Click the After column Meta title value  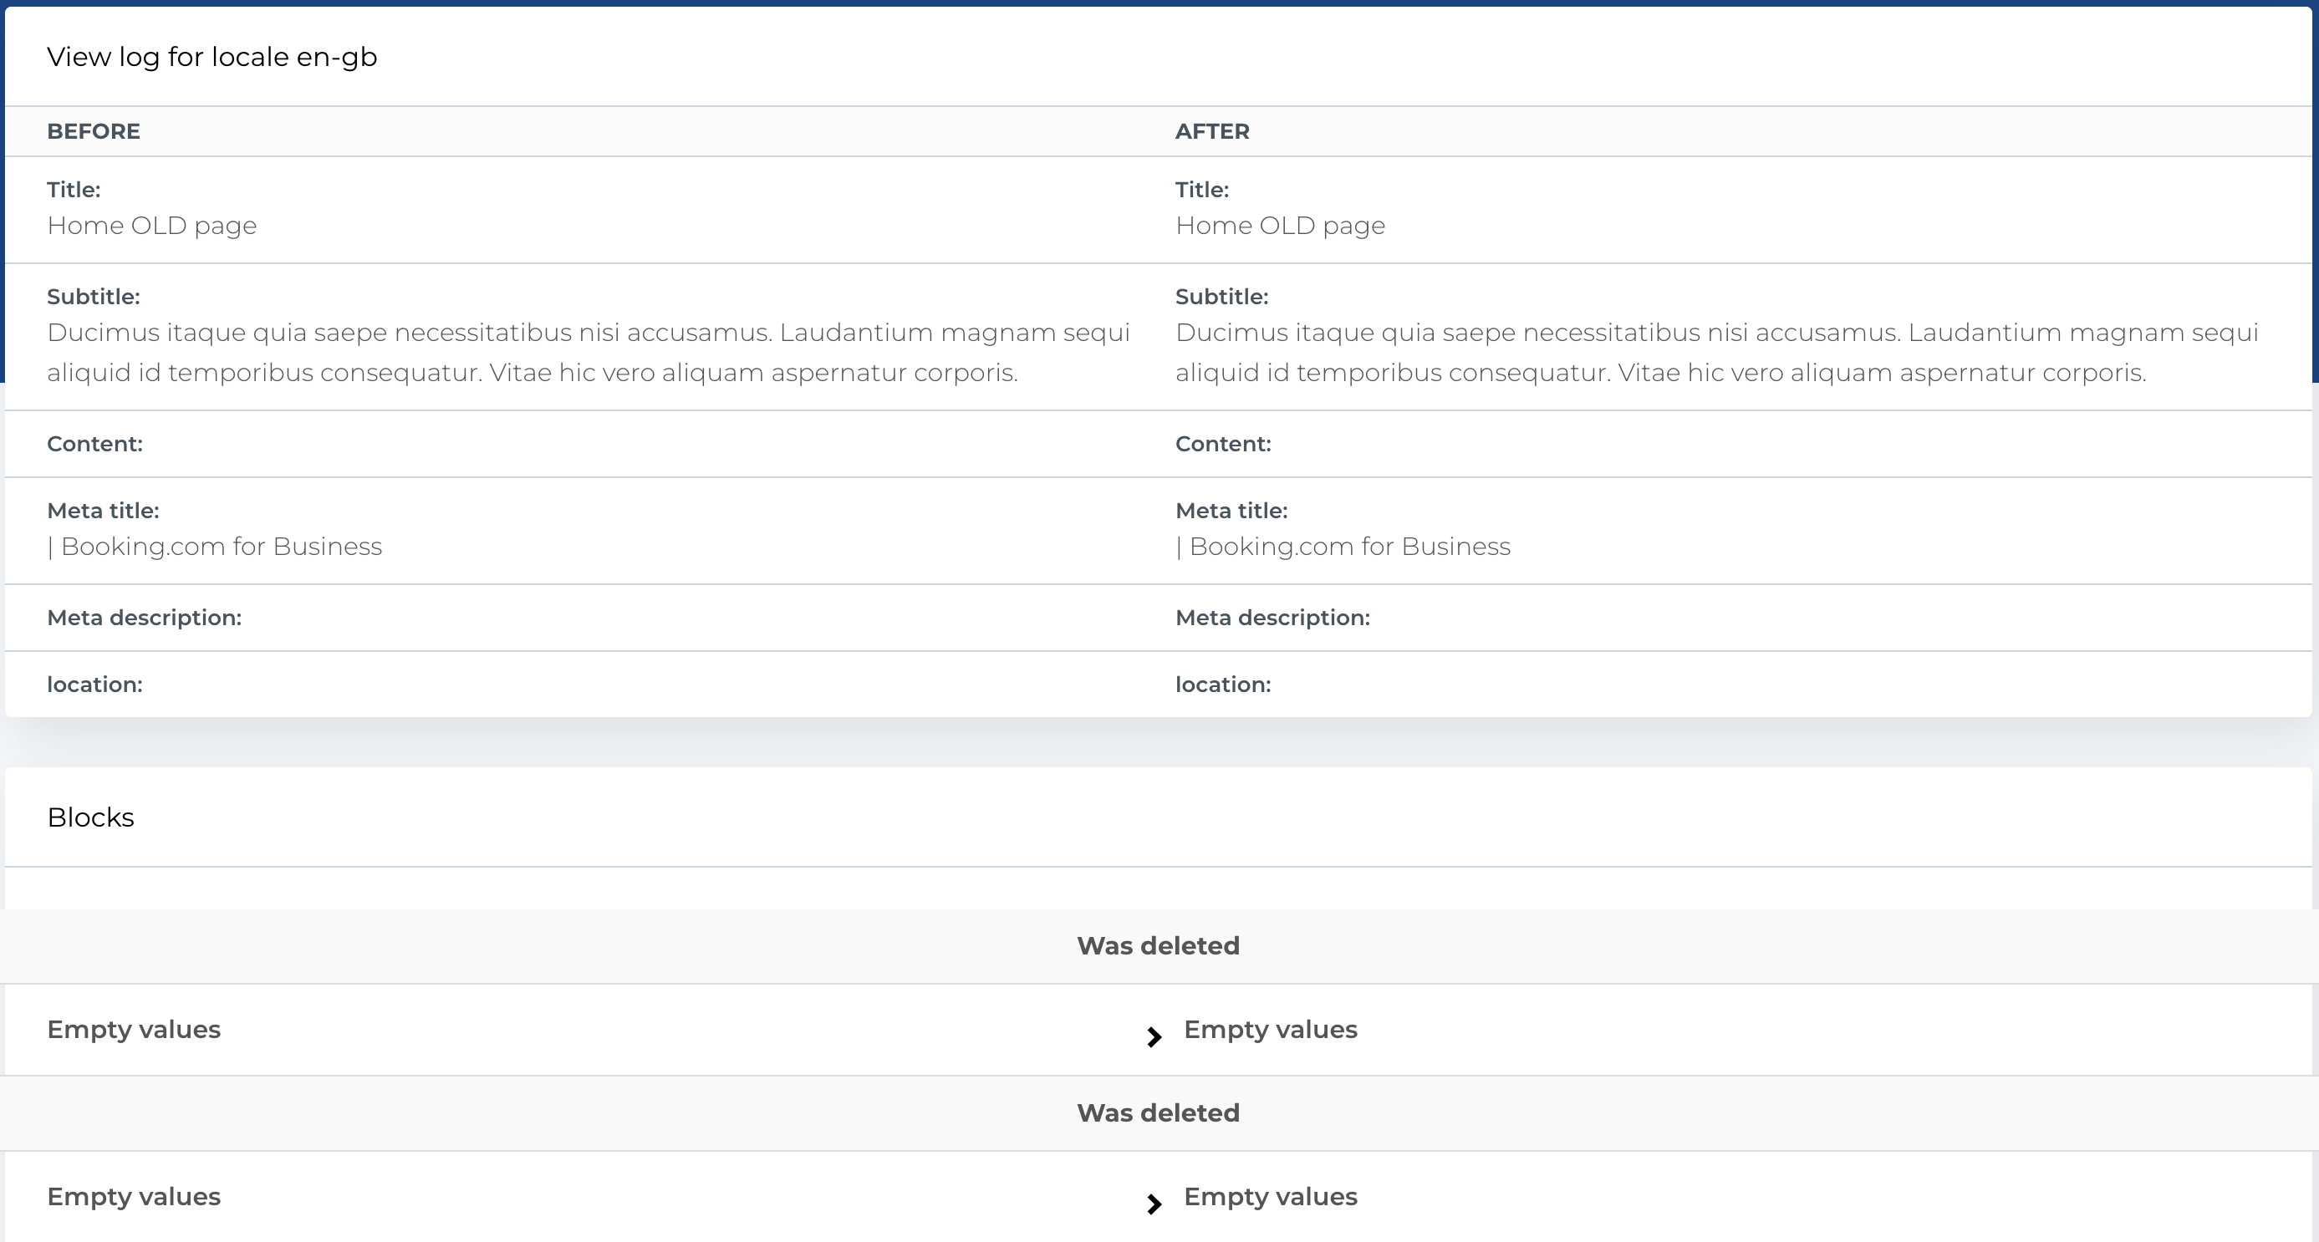[1343, 546]
